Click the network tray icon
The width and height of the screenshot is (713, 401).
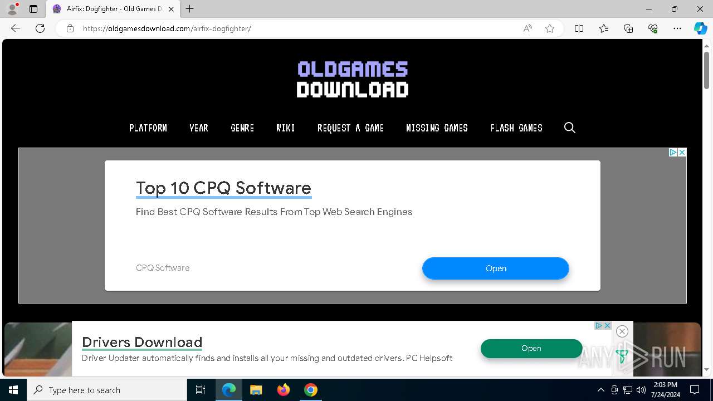coord(628,390)
